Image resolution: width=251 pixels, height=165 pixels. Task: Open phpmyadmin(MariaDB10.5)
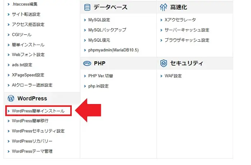[113, 50]
